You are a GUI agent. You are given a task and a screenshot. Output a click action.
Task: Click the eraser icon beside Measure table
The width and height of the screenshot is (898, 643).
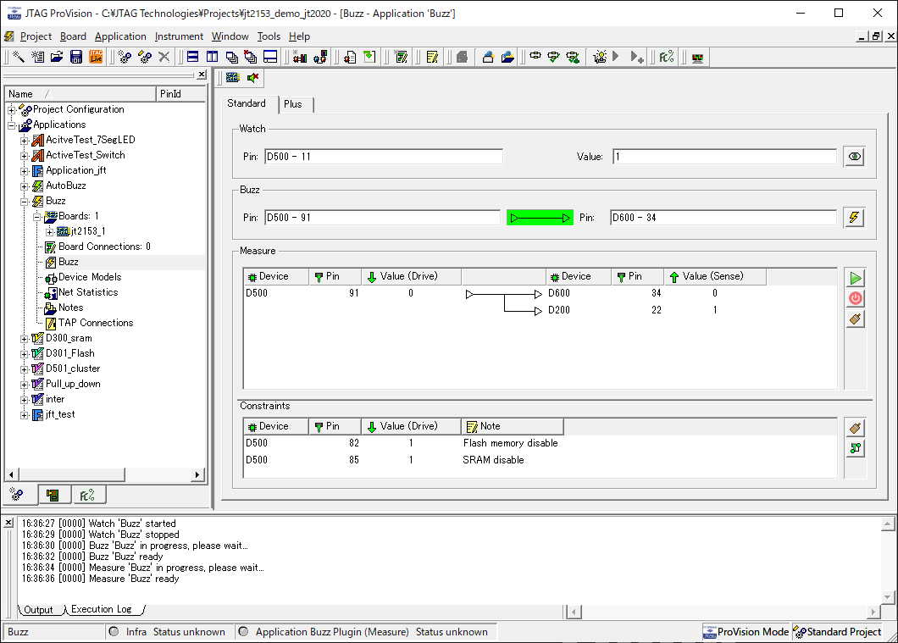[x=855, y=319]
